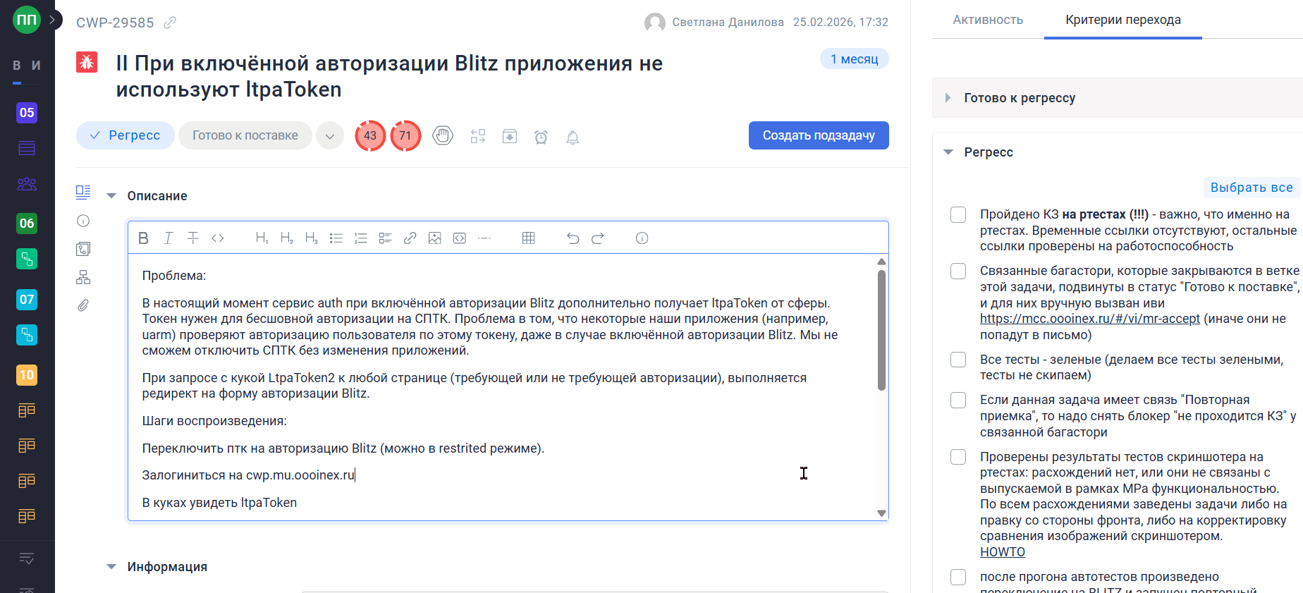Screen dimensions: 1303x593
Task: Click description editor scrollbar thumb
Action: coord(881,329)
